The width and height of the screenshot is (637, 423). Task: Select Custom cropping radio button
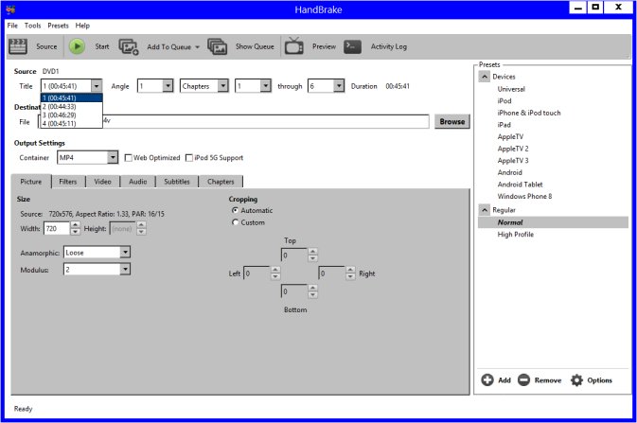[235, 222]
